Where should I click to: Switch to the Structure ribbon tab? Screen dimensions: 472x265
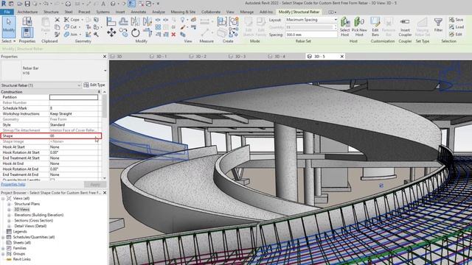tap(51, 12)
